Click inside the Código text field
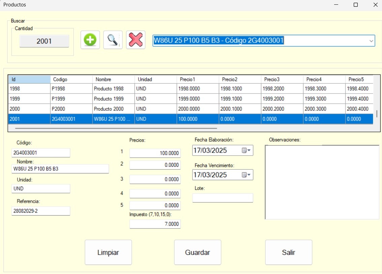This screenshot has height=274, width=382. (40, 153)
